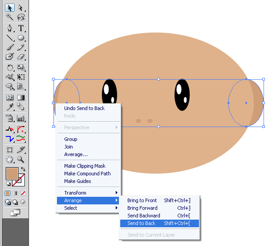Expand the Arrange submenu arrow
Image resolution: width=268 pixels, height=246 pixels.
click(x=117, y=200)
